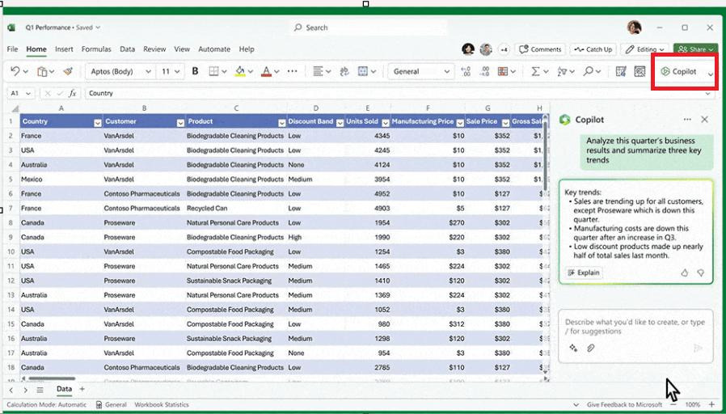The image size is (726, 414).
Task: Open the Manufacturing Price filter dropdown
Action: coord(460,123)
